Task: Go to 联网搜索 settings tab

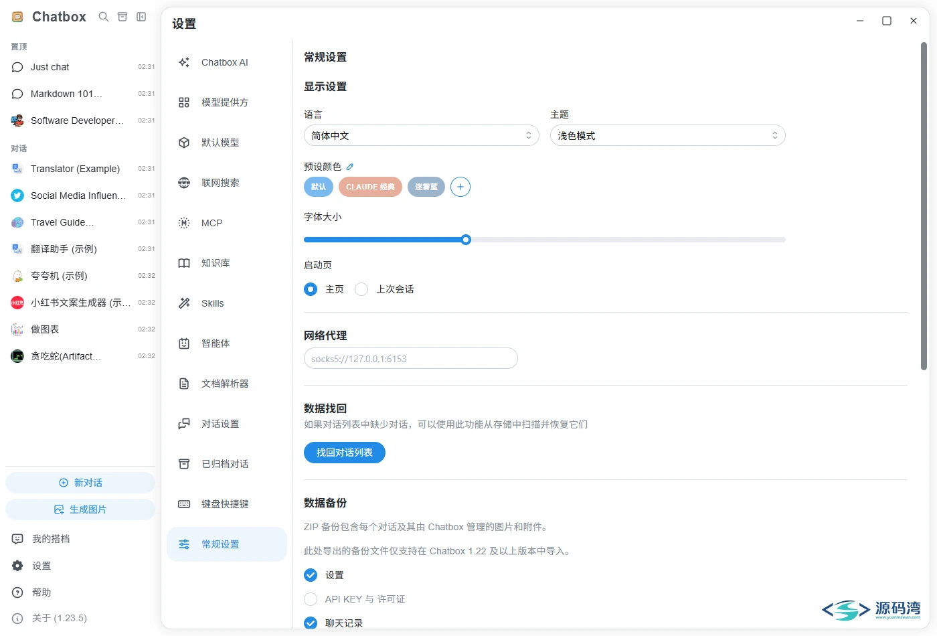Action: [227, 183]
